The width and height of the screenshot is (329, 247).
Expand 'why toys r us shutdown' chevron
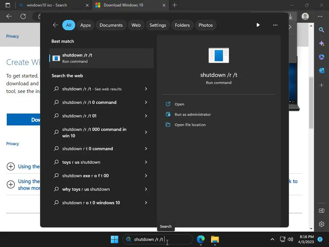[x=146, y=189]
